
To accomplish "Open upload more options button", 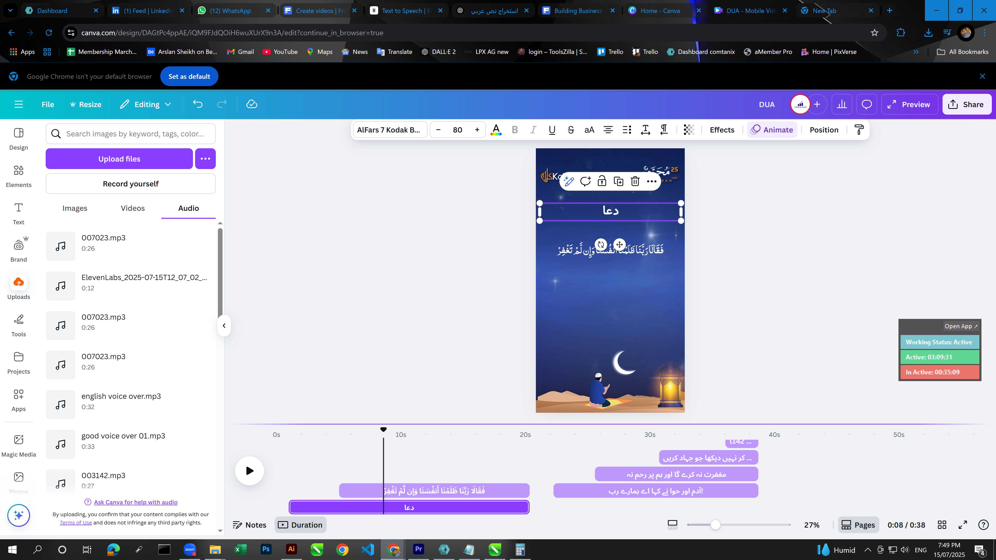I will point(205,159).
